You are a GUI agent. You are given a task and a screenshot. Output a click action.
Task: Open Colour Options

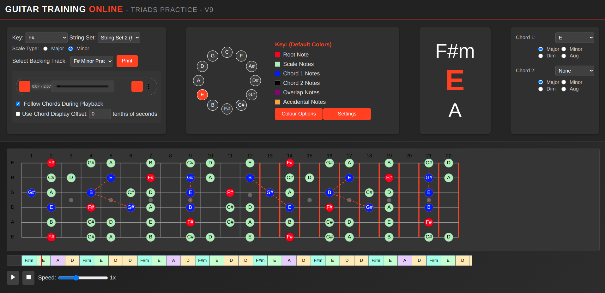299,114
